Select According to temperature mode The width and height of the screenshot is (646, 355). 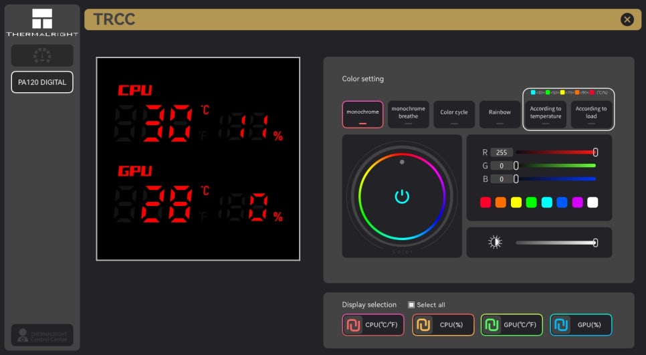[x=546, y=114]
